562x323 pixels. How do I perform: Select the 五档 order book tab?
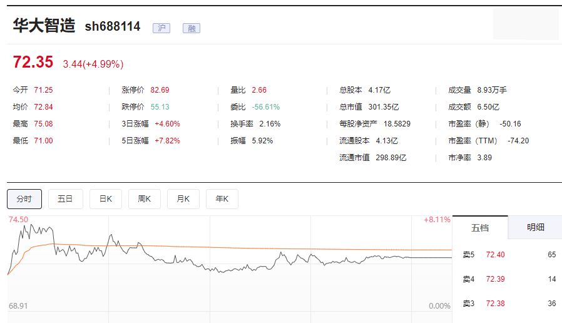pyautogui.click(x=480, y=228)
